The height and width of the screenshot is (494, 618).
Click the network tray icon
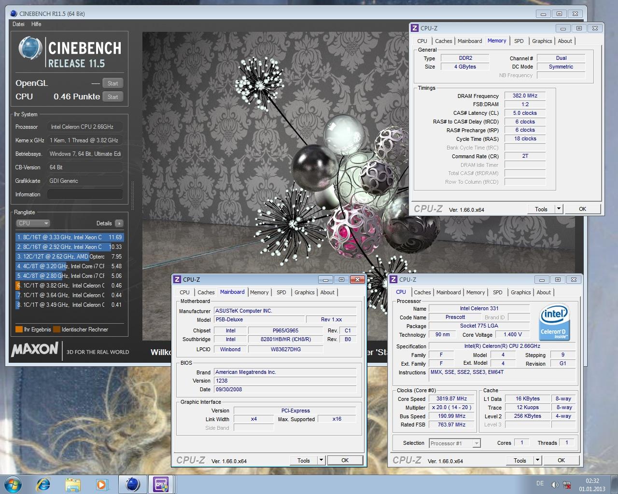click(x=567, y=484)
